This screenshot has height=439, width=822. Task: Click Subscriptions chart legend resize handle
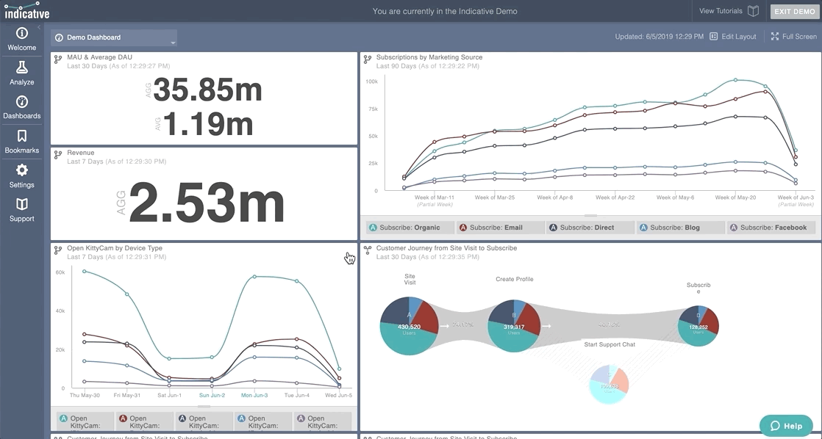(x=590, y=216)
